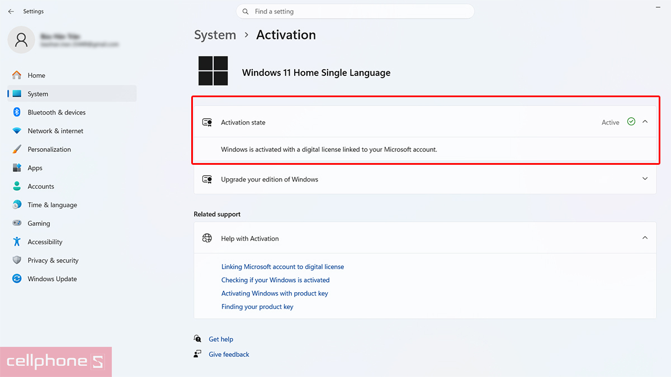Click the System monitor icon
Screen dimensions: 671x377
point(17,94)
